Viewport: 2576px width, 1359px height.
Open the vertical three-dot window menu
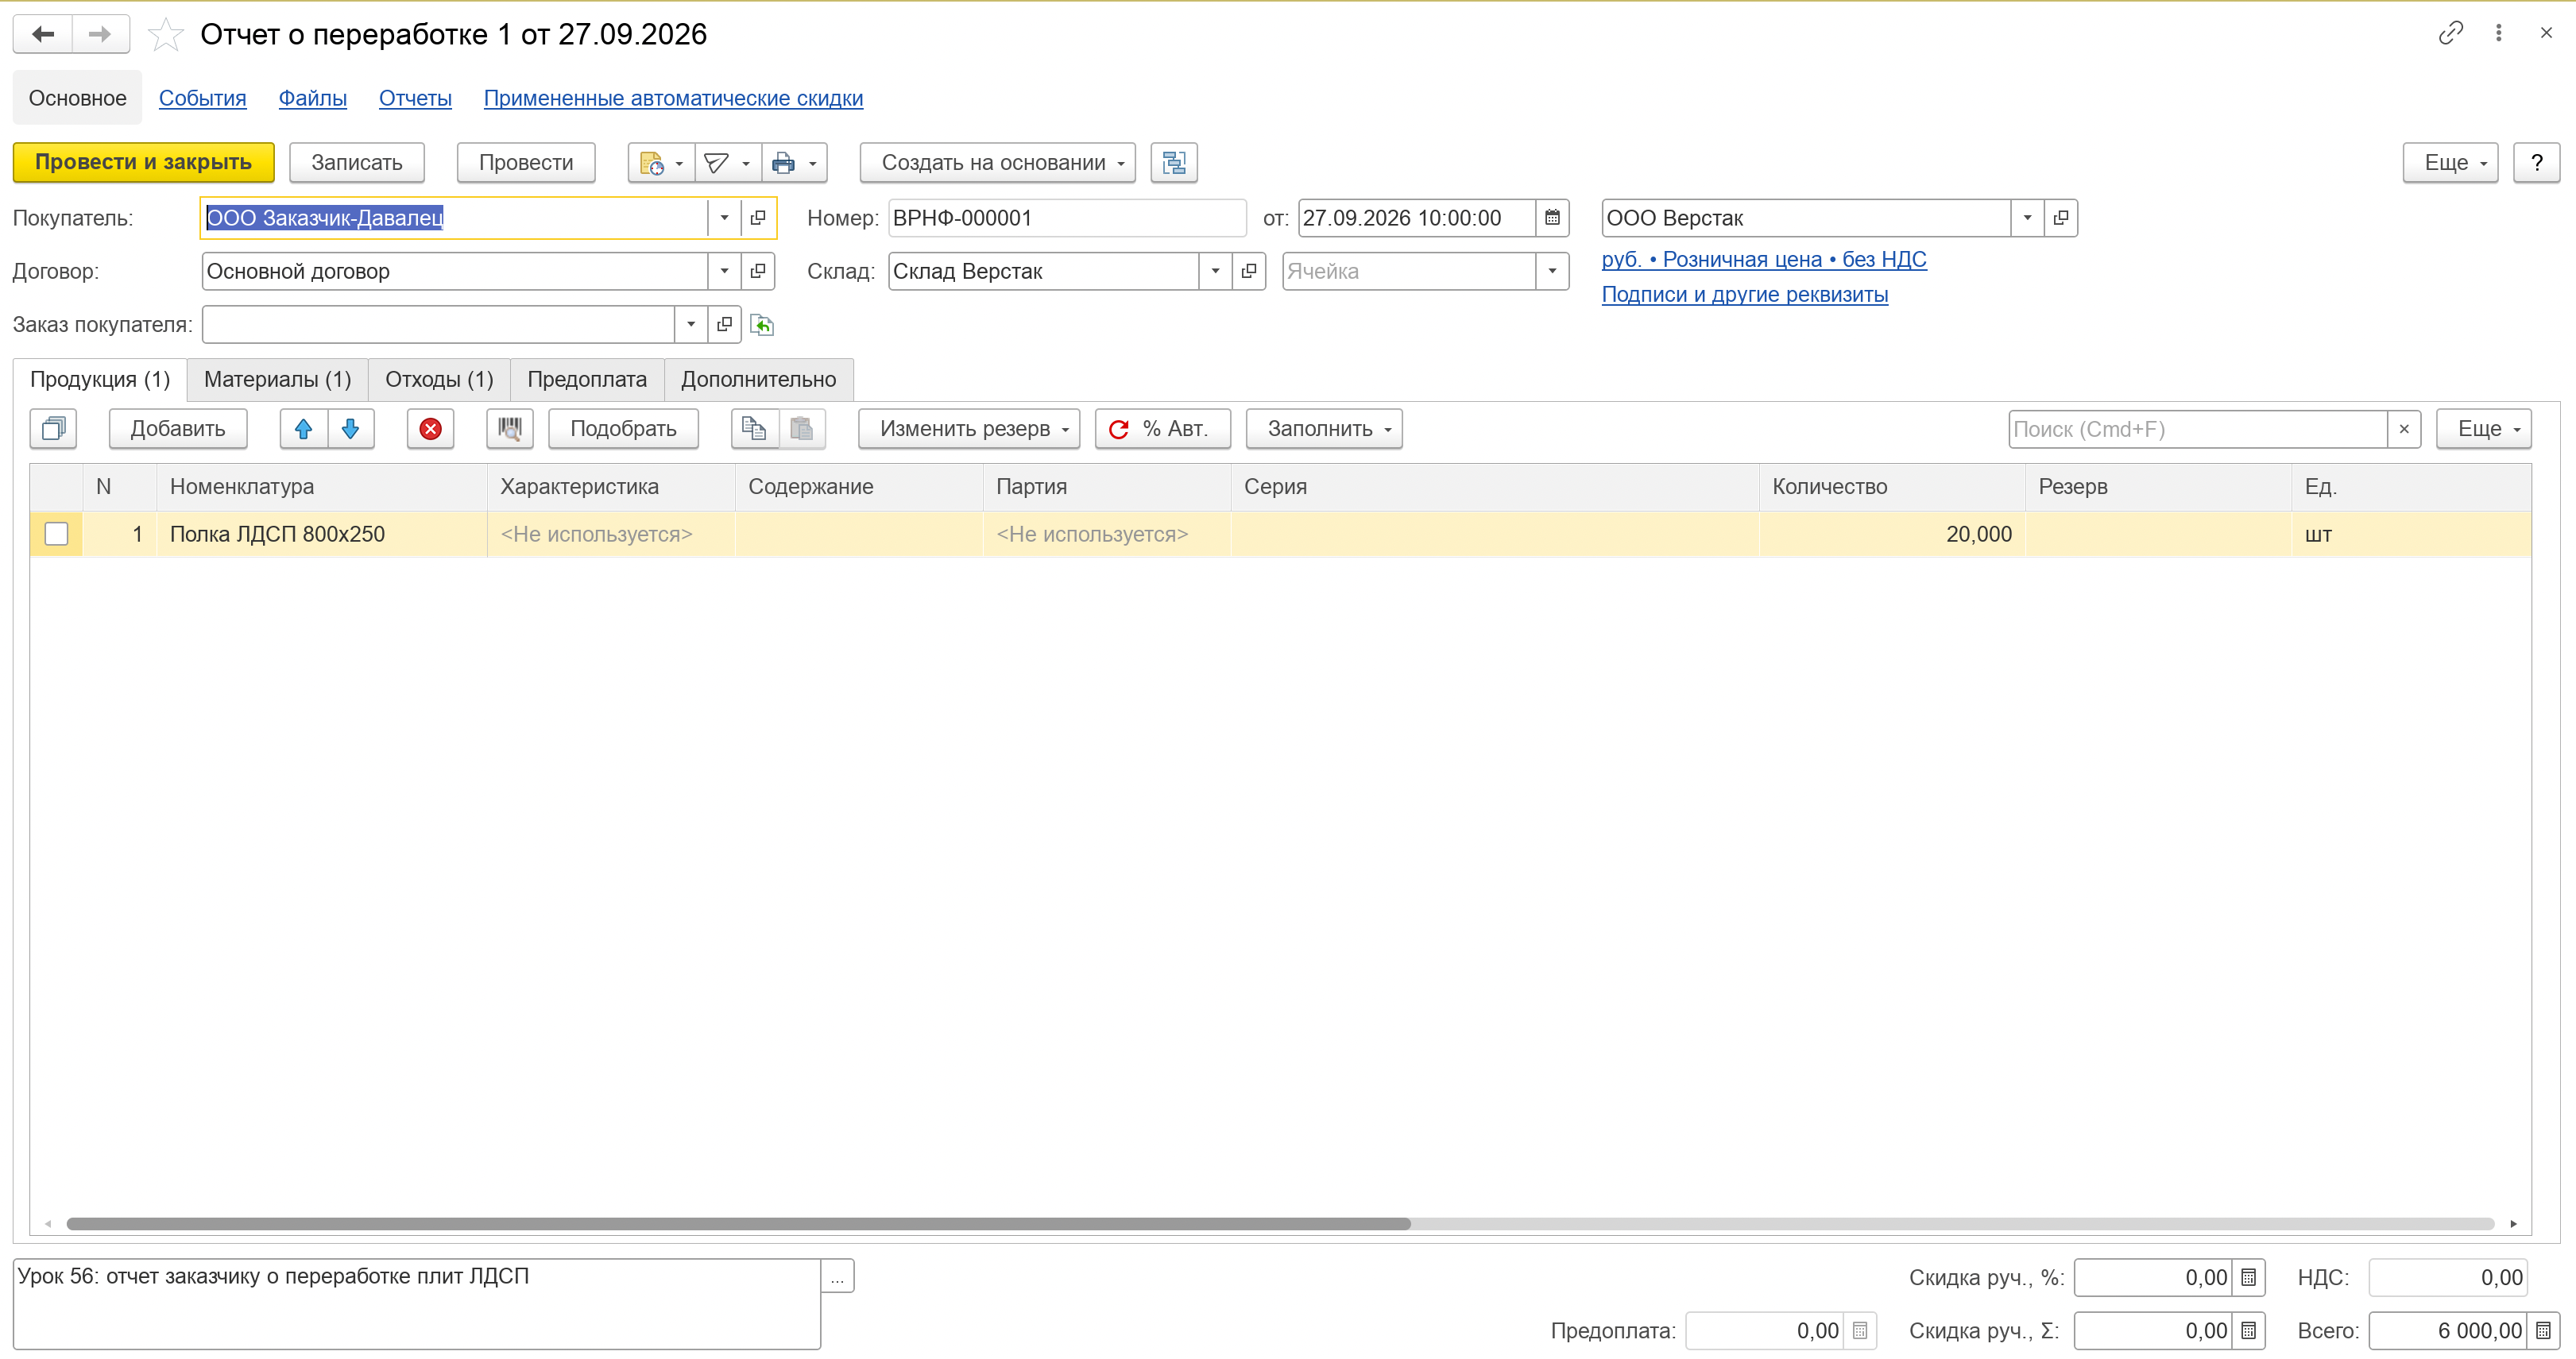tap(2498, 33)
